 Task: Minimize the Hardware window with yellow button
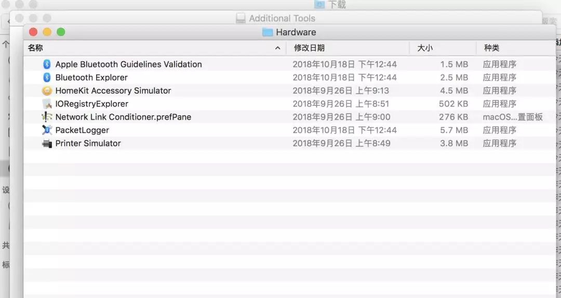click(x=47, y=32)
